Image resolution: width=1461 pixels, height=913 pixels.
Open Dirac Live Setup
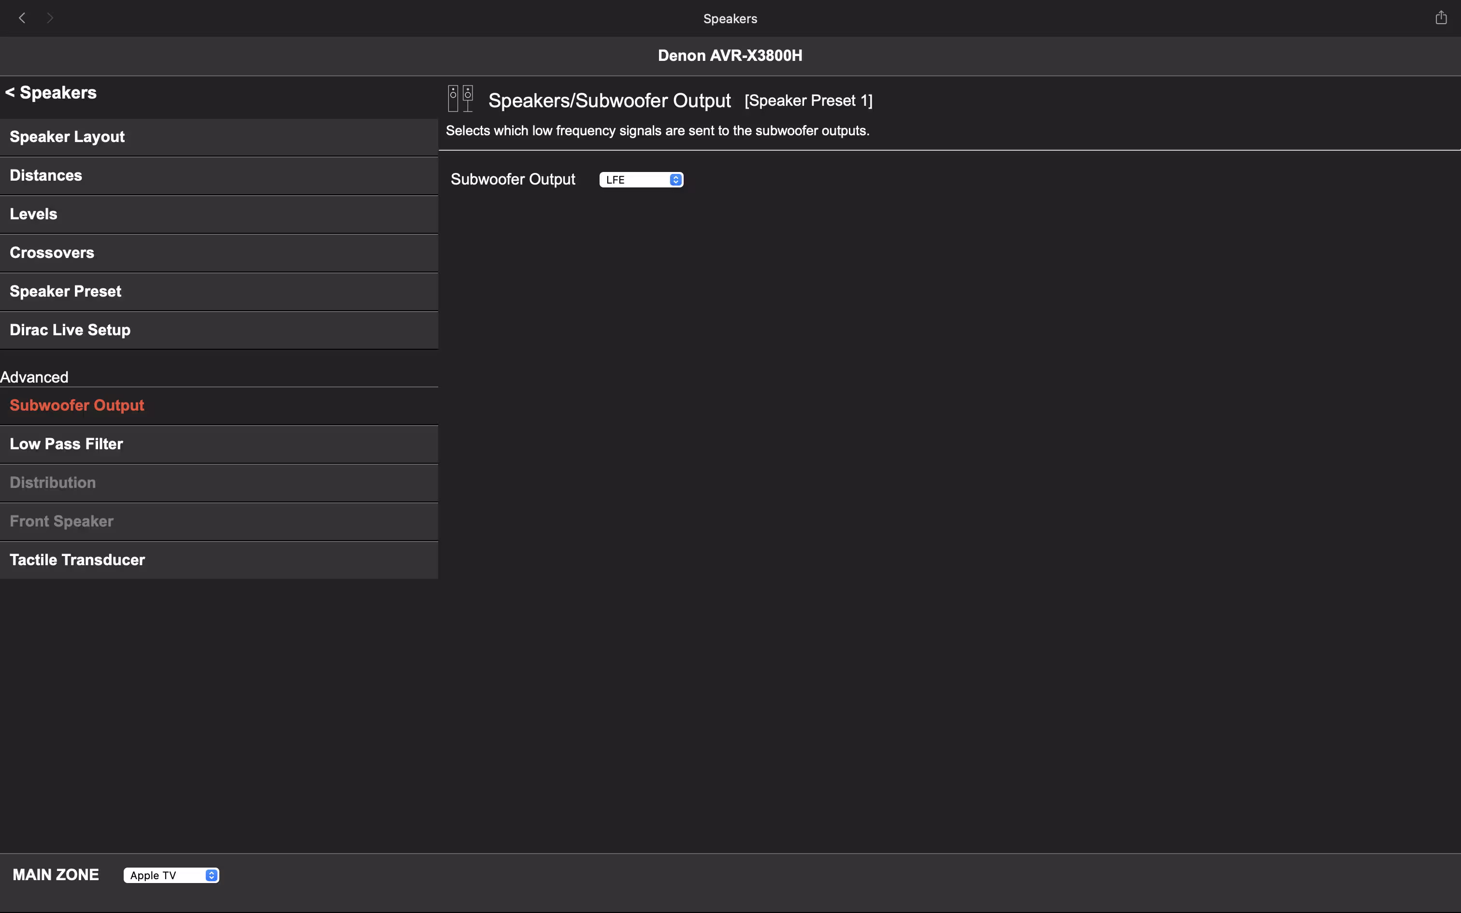pos(70,330)
